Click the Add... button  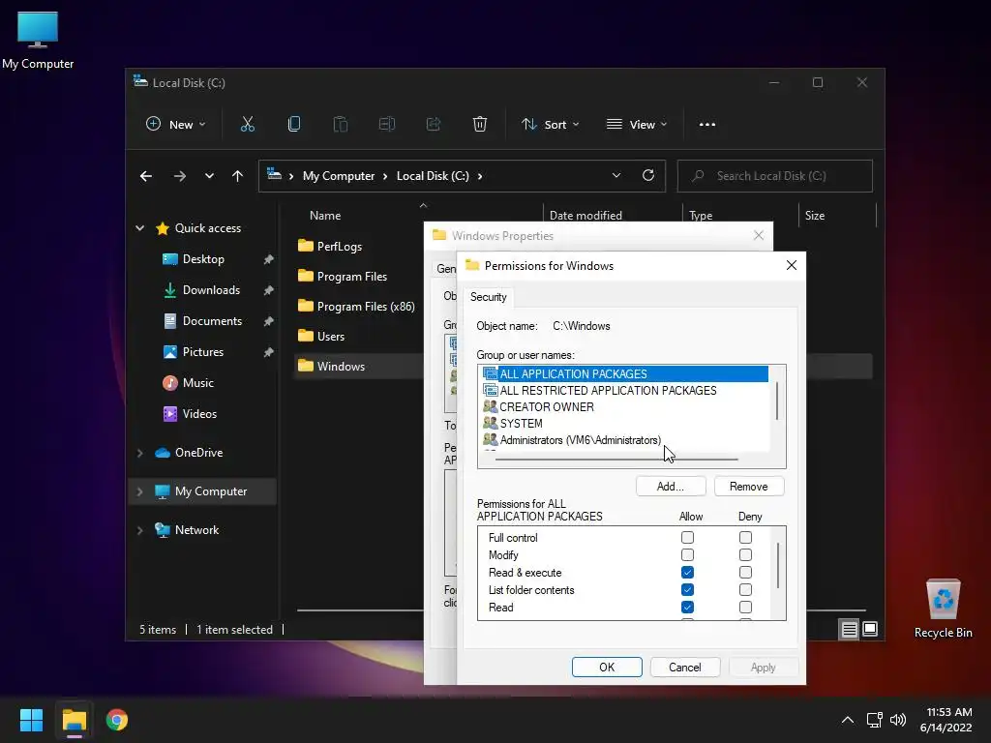pos(671,487)
